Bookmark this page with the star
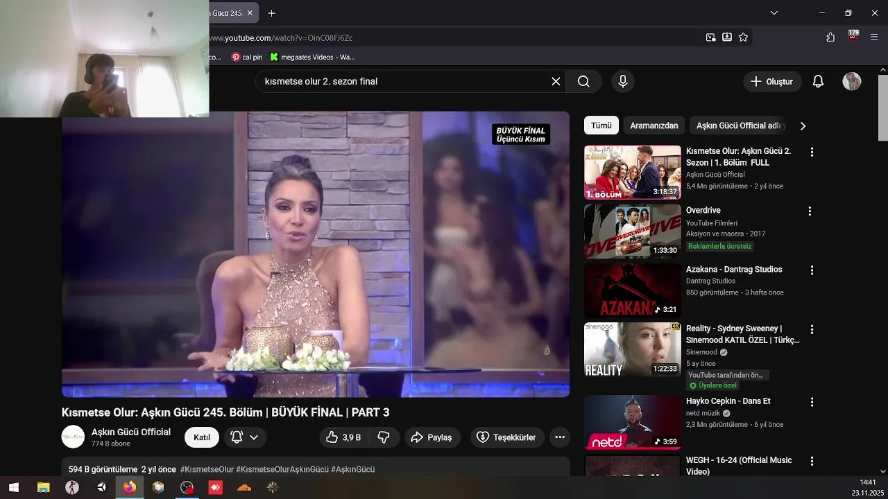This screenshot has height=499, width=888. (743, 37)
